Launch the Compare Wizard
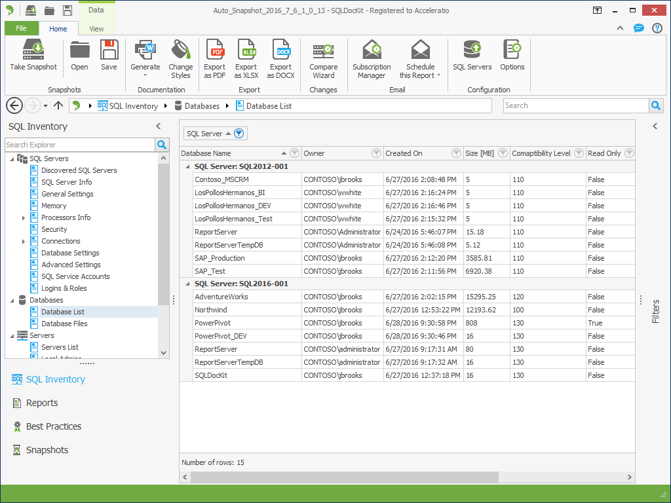The height and width of the screenshot is (503, 671). (323, 50)
